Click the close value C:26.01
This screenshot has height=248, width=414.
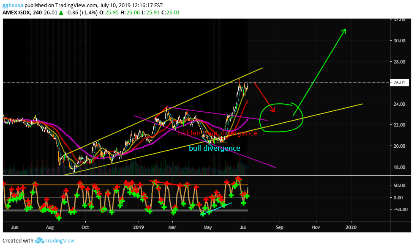171,12
